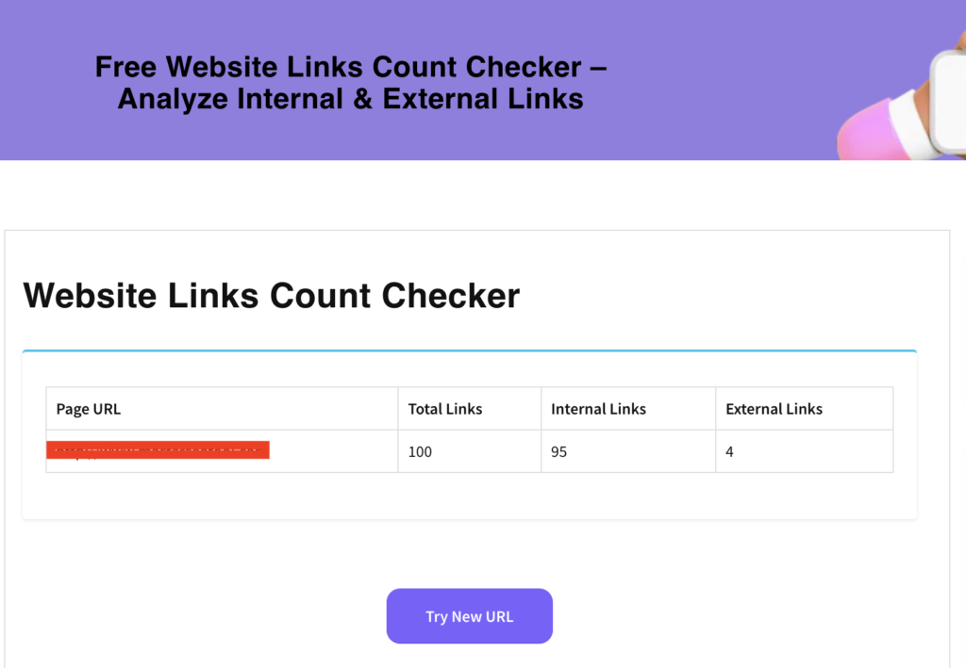Click the External Links column header
This screenshot has height=668, width=966.
(x=774, y=408)
